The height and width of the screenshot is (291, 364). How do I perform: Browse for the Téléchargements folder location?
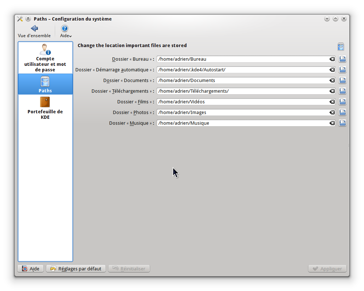pos(342,91)
